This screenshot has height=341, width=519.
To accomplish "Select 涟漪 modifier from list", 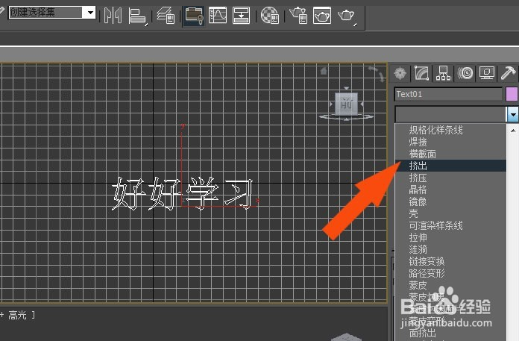I will pos(418,250).
